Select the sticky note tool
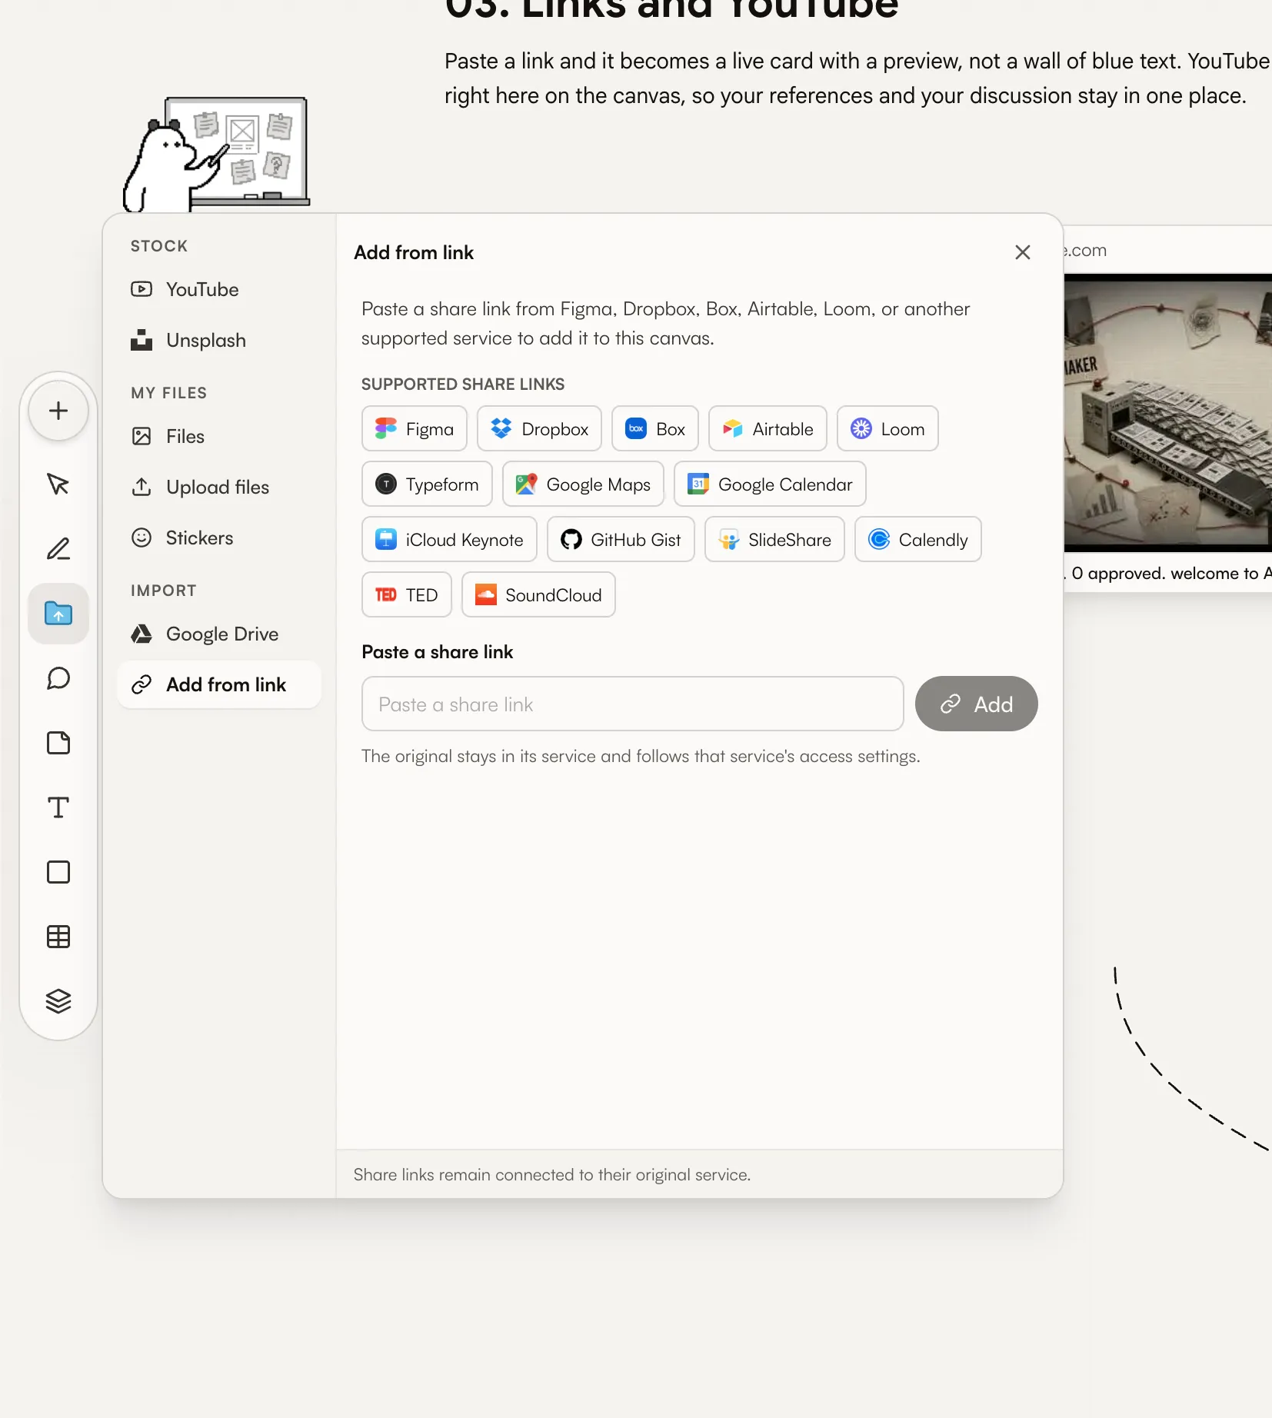The width and height of the screenshot is (1272, 1418). (58, 743)
